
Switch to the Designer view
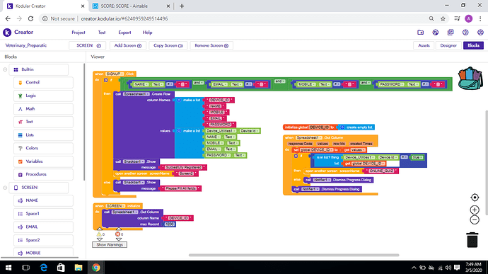point(448,45)
